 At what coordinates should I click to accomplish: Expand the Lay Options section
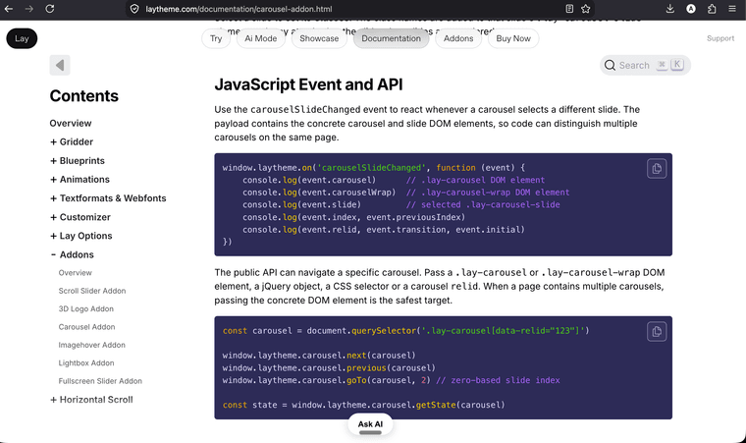[x=80, y=236]
